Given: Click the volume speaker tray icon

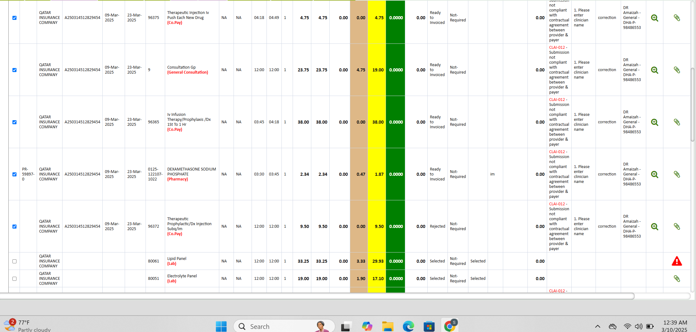Looking at the screenshot, I should coord(638,326).
